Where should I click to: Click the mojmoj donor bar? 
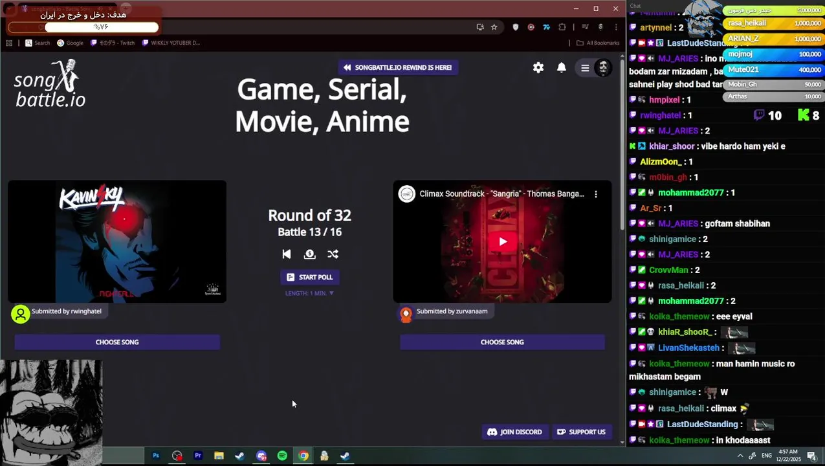(x=775, y=54)
